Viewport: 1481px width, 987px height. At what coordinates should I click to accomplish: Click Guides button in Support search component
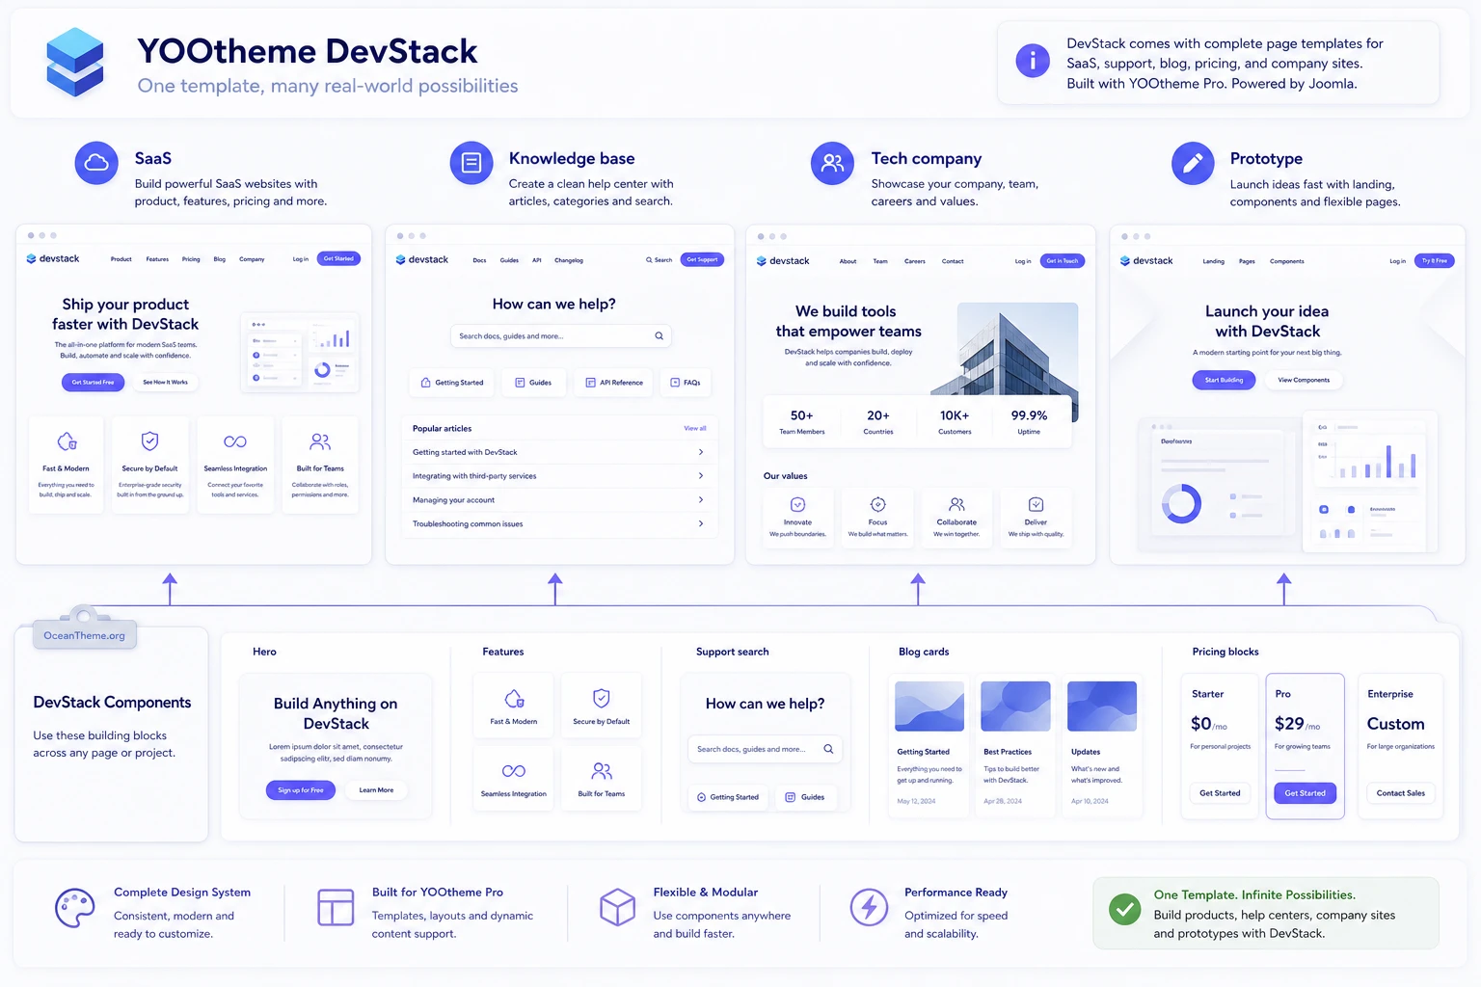click(805, 797)
